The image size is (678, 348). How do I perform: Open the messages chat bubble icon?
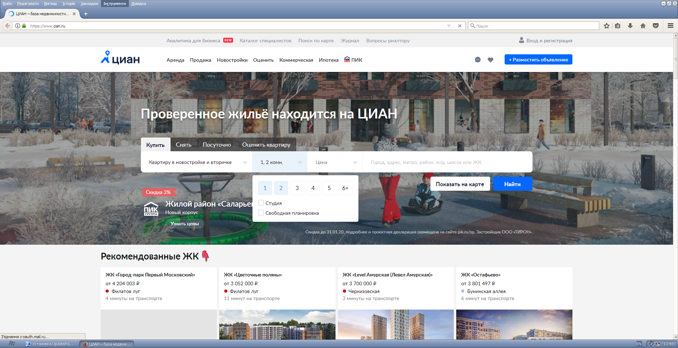pyautogui.click(x=477, y=60)
